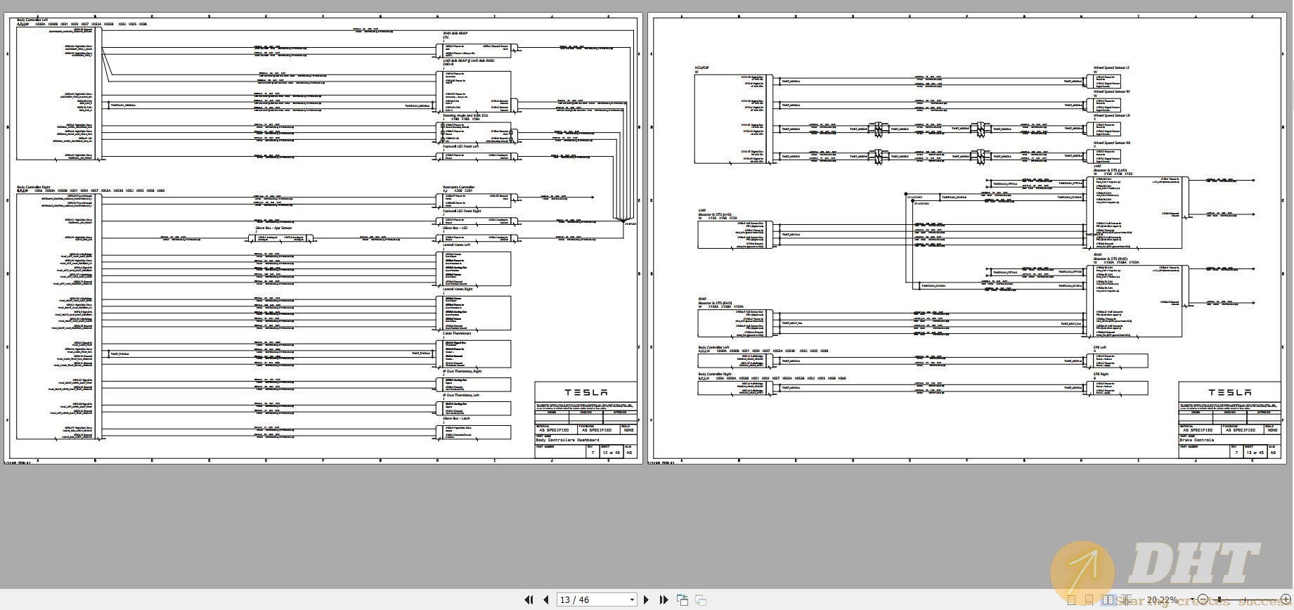Image resolution: width=1294 pixels, height=610 pixels.
Task: Go to the next page
Action: pyautogui.click(x=647, y=599)
